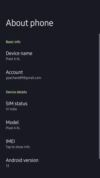
Task: Click the vertical scrollbar thumb
Action: [99, 96]
